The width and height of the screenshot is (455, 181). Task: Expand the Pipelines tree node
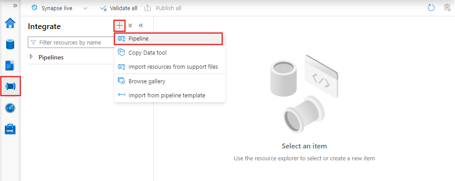[x=31, y=57]
